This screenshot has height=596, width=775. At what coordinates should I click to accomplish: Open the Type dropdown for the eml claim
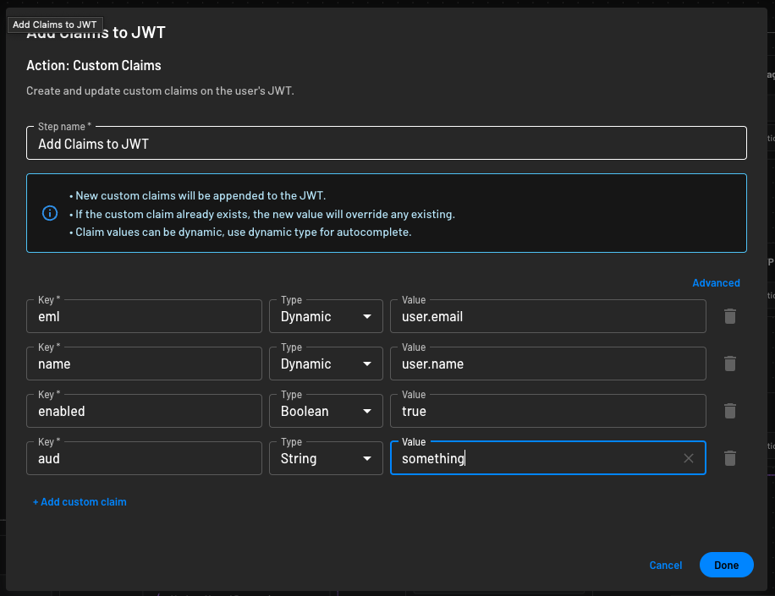pyautogui.click(x=326, y=316)
